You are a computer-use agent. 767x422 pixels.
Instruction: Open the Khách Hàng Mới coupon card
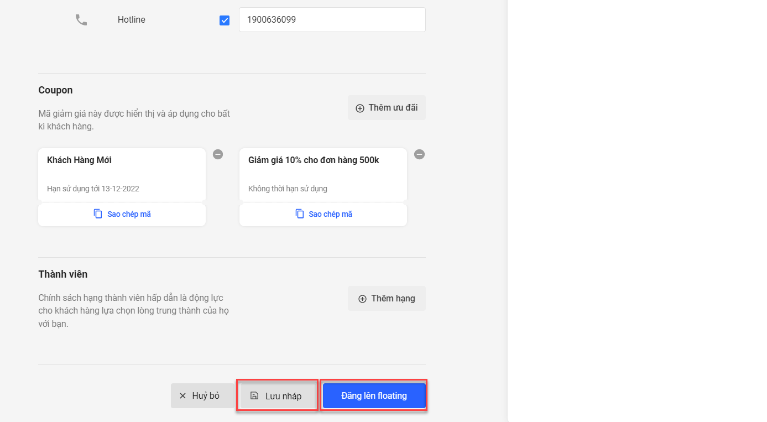click(122, 174)
